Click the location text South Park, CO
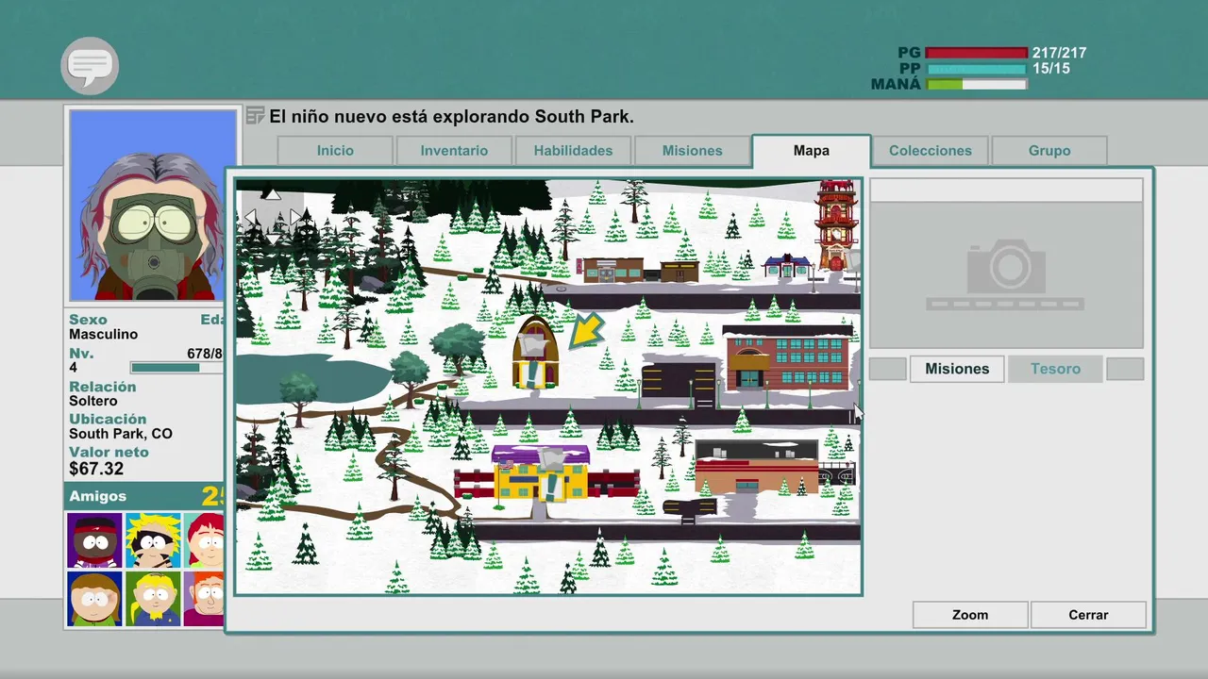The width and height of the screenshot is (1208, 679). pos(121,435)
